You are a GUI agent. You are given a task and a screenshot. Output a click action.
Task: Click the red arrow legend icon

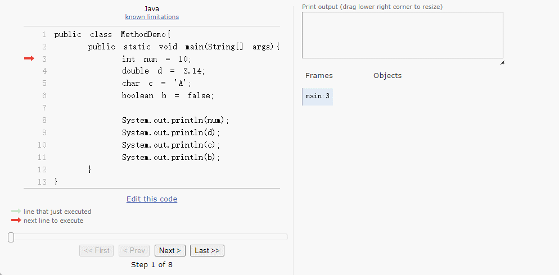click(x=16, y=221)
